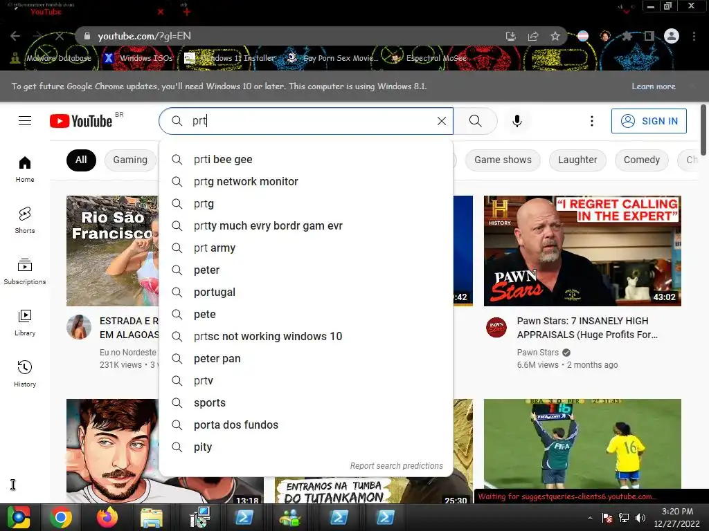Choose suggestion "peter pan"

(306, 359)
